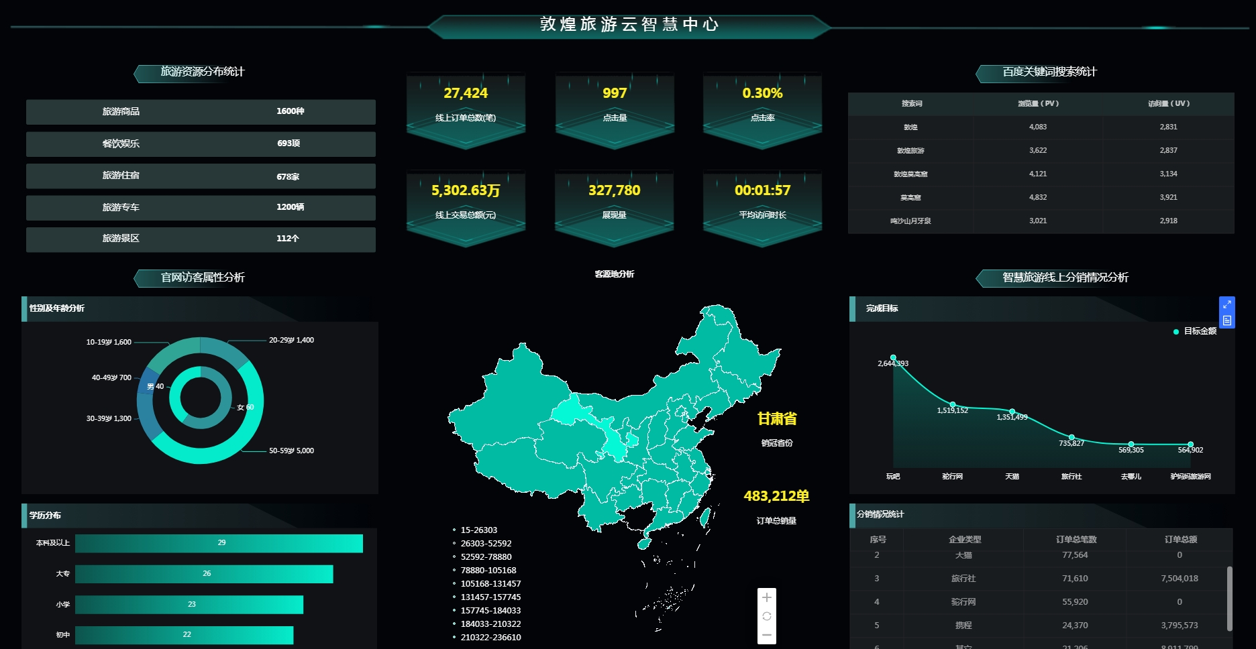Click the map reset refresh icon
Image resolution: width=1256 pixels, height=649 pixels.
click(767, 616)
